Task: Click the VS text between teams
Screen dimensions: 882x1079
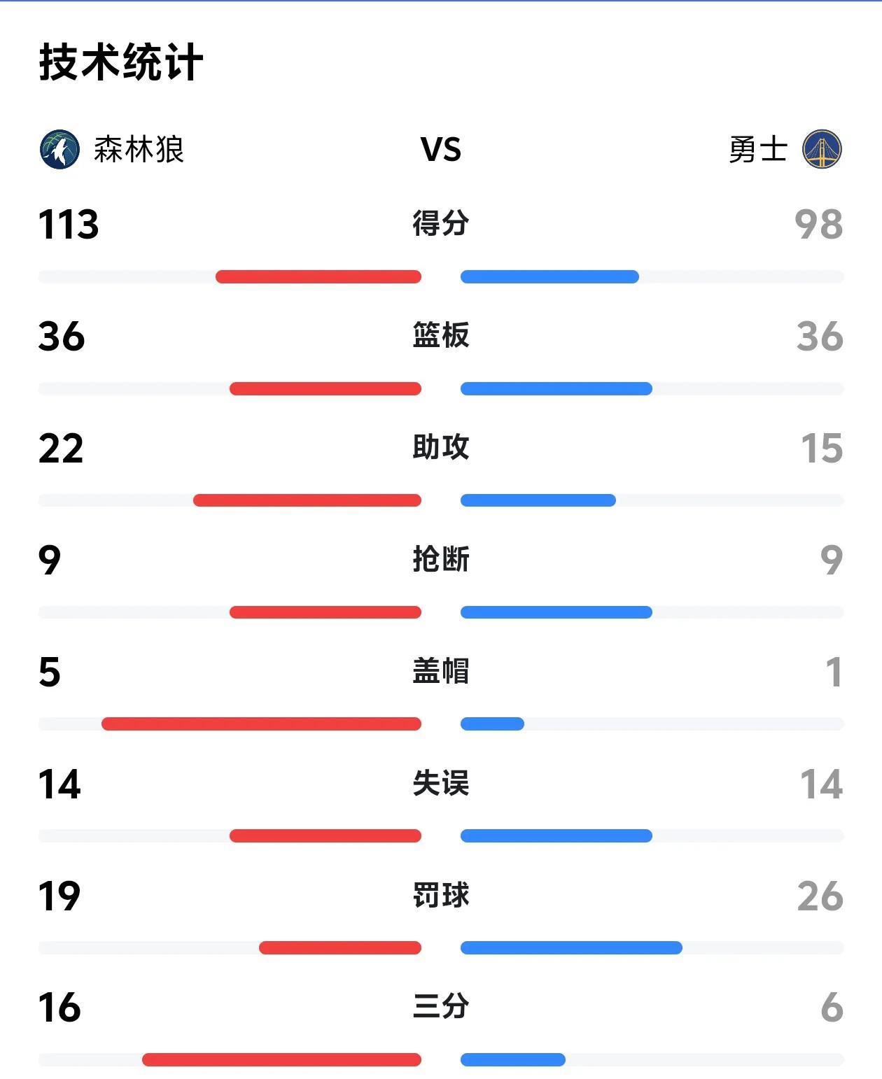Action: [441, 149]
